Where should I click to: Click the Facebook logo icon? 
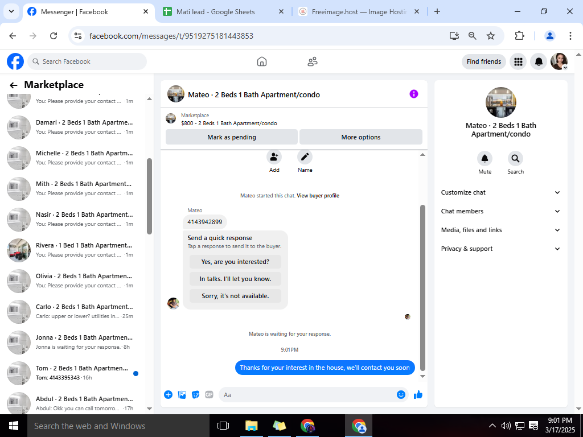point(15,61)
